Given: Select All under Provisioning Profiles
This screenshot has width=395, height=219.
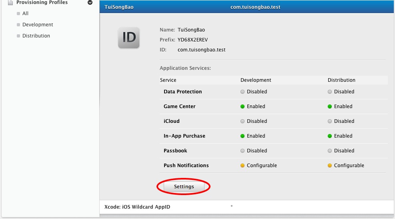Looking at the screenshot, I should 25,14.
